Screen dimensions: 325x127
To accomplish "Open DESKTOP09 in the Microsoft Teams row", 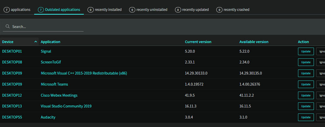I will point(12,84).
